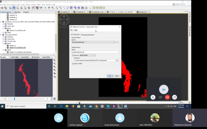This screenshot has height=129, width=207.
Task: Click browse button next to source product
Action: (117, 42)
